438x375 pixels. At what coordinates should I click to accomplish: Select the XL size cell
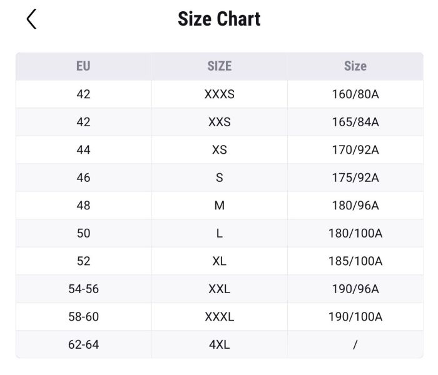[219, 261]
